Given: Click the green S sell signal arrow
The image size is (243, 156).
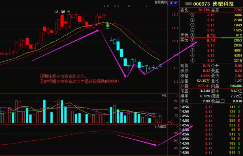Looking at the screenshot, I should click(108, 26).
